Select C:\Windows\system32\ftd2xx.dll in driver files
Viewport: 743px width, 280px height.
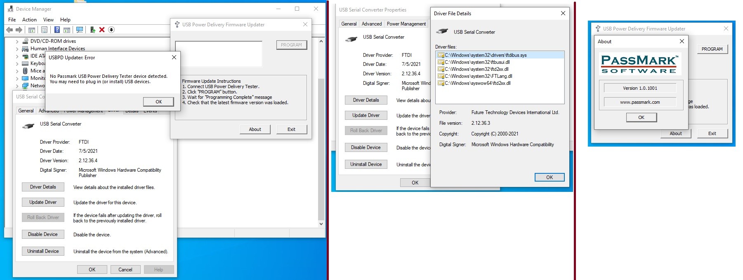click(x=476, y=69)
